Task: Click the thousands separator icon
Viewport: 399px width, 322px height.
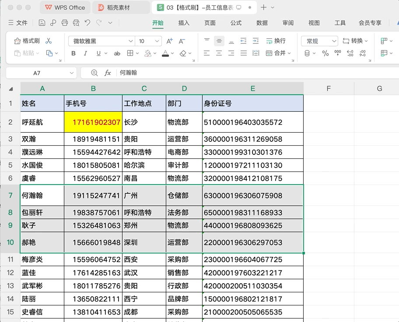Action: 338,53
